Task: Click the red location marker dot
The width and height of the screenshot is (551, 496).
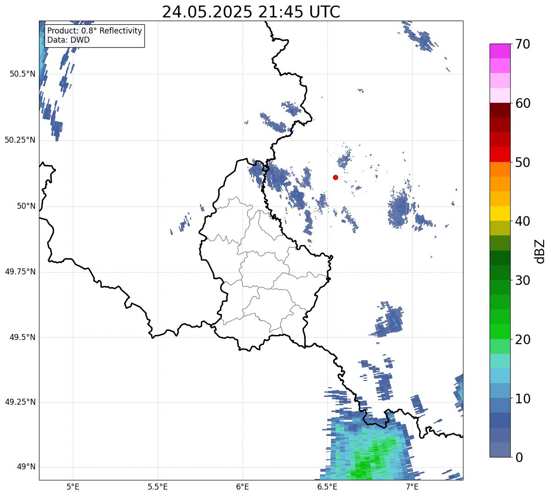Action: click(x=336, y=177)
